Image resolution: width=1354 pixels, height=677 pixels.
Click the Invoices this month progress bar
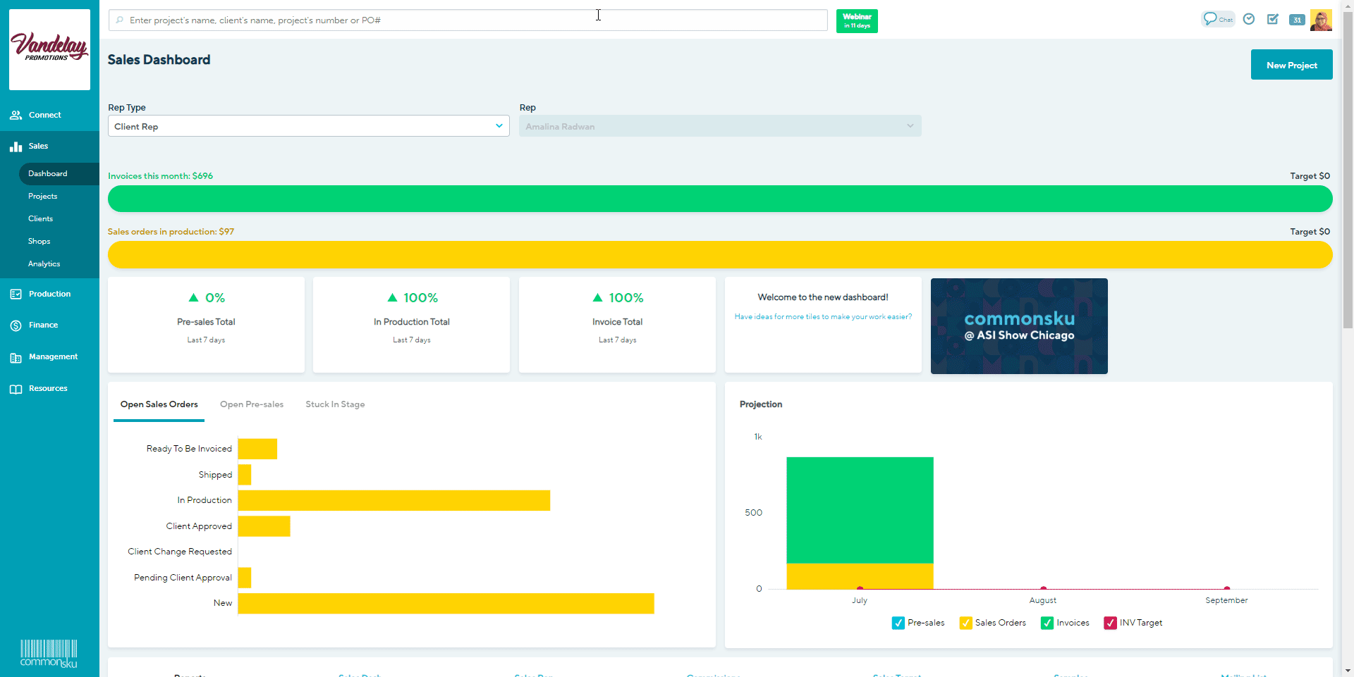point(719,199)
